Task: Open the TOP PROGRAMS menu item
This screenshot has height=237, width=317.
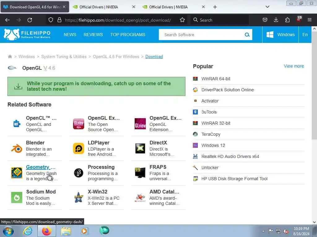Action: coord(128,35)
